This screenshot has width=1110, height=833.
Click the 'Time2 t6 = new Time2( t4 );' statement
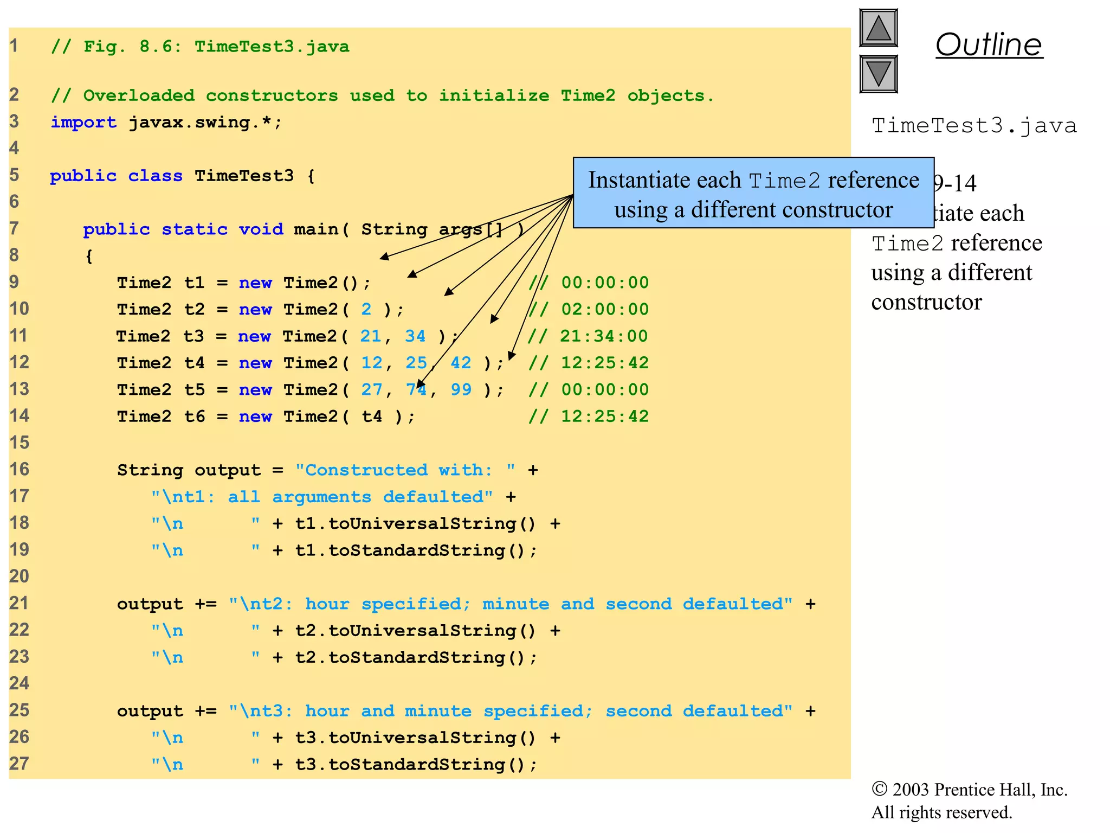(266, 416)
